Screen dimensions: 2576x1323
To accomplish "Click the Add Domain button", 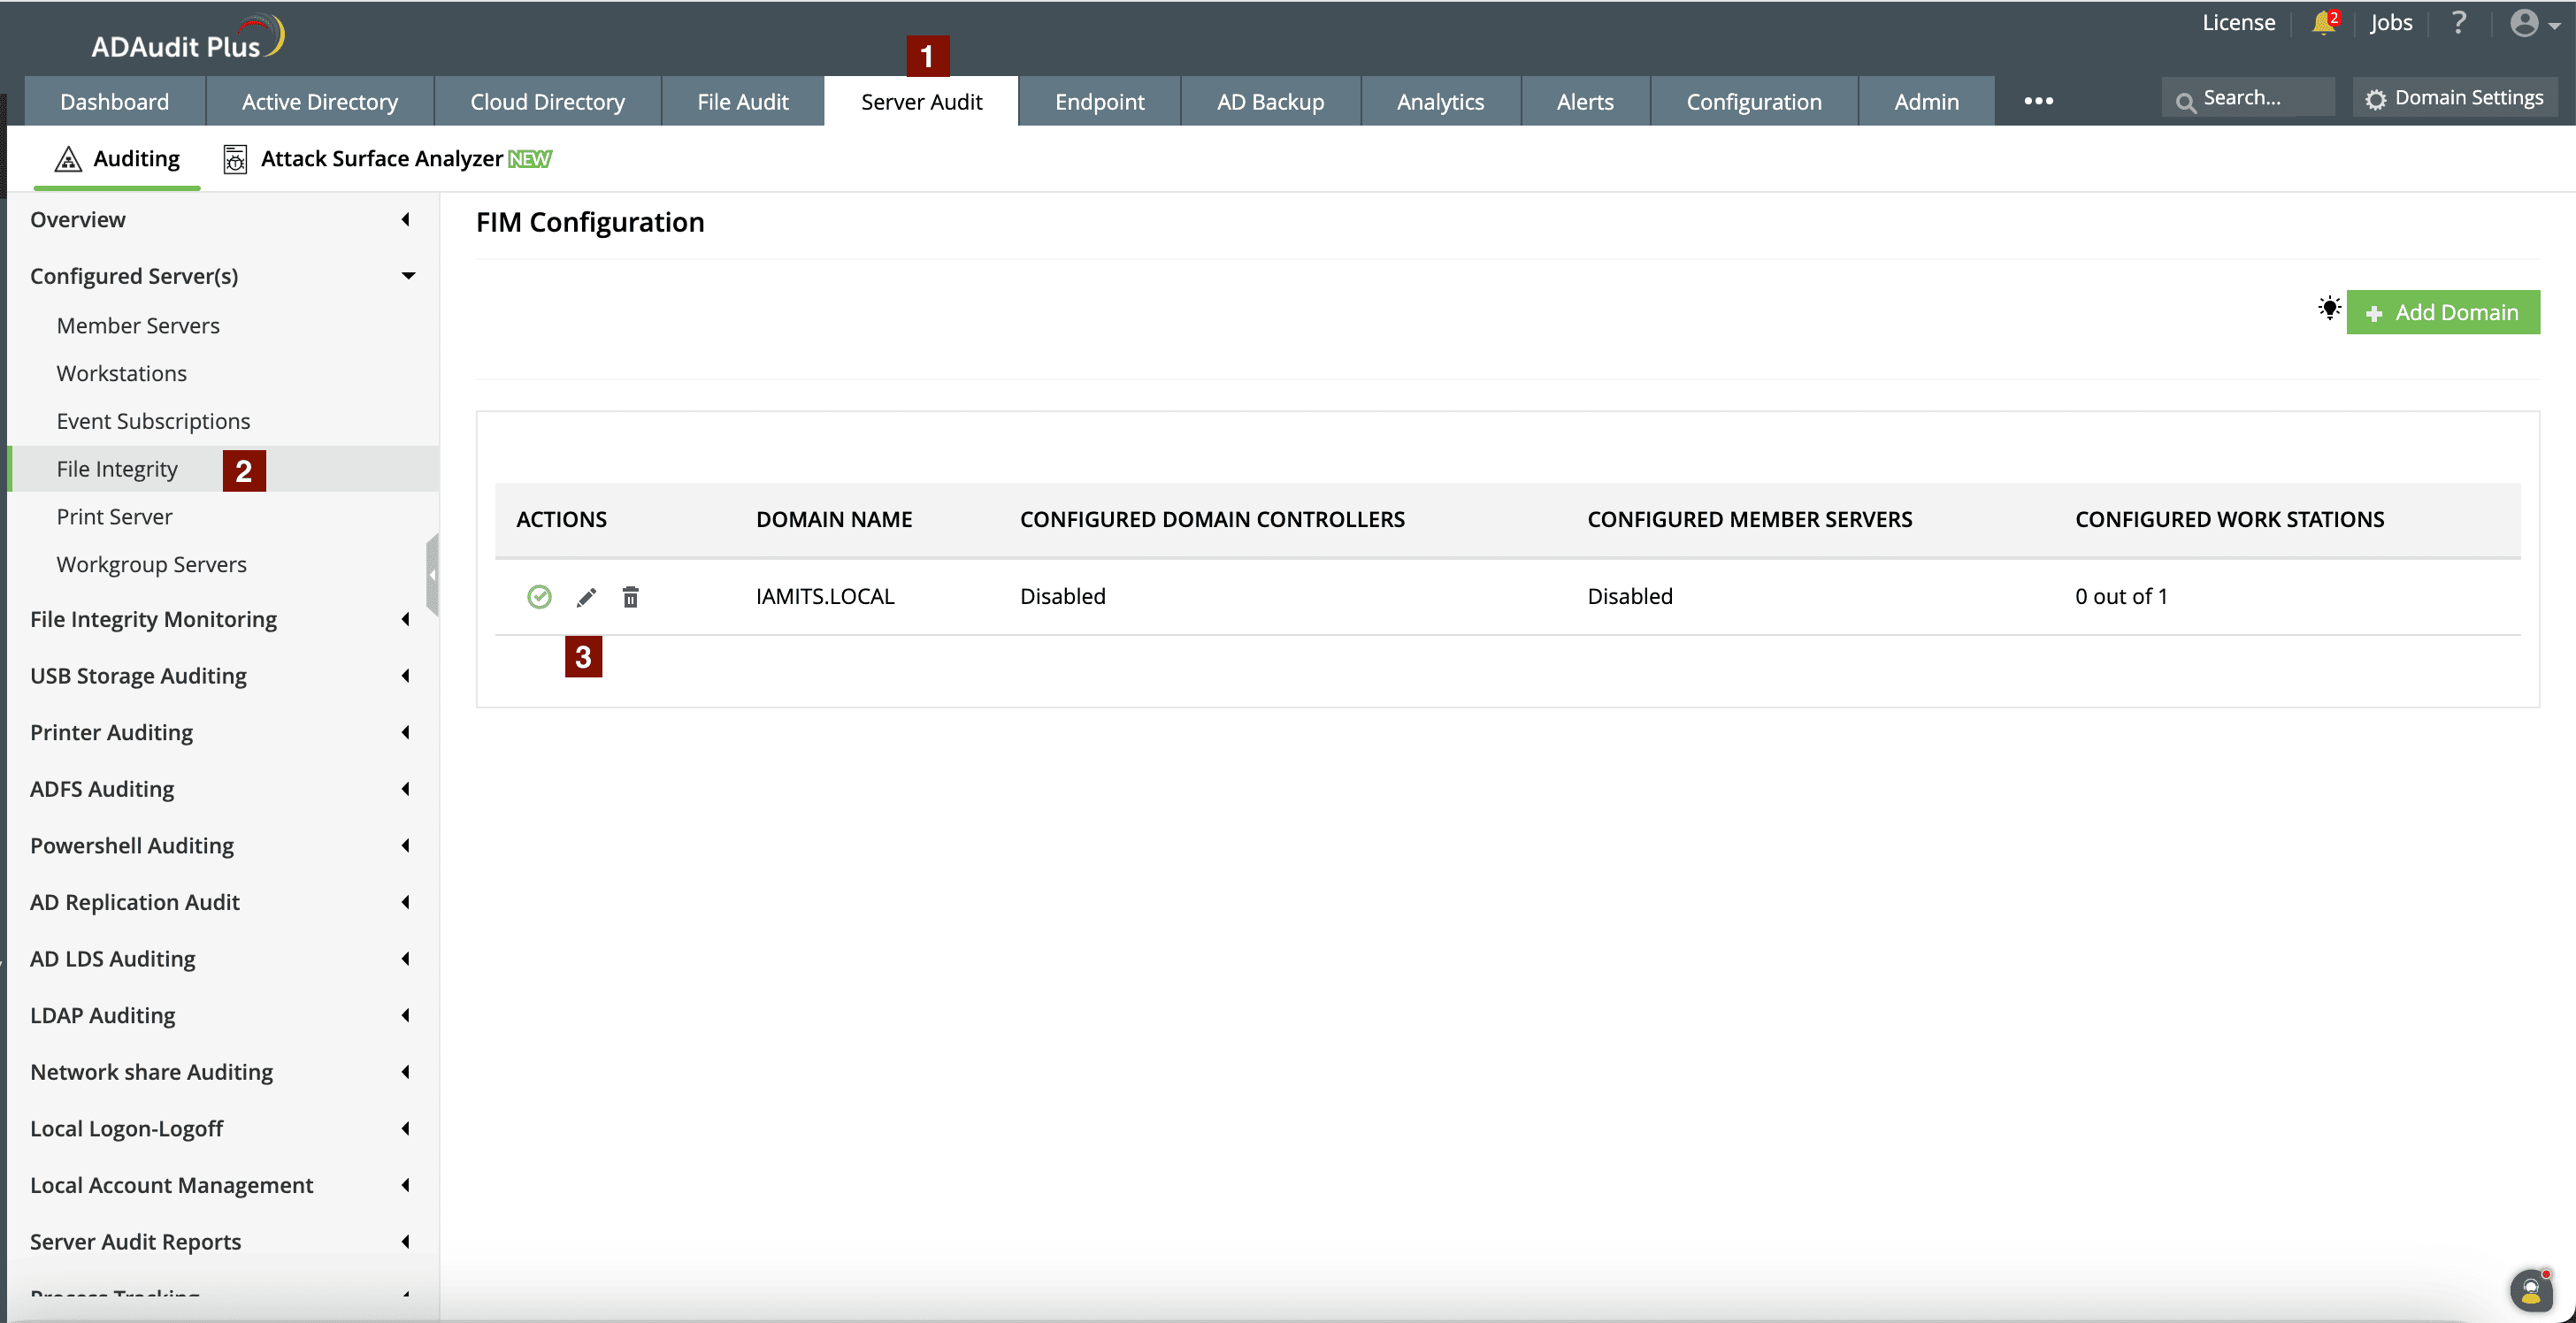I will [x=2442, y=312].
